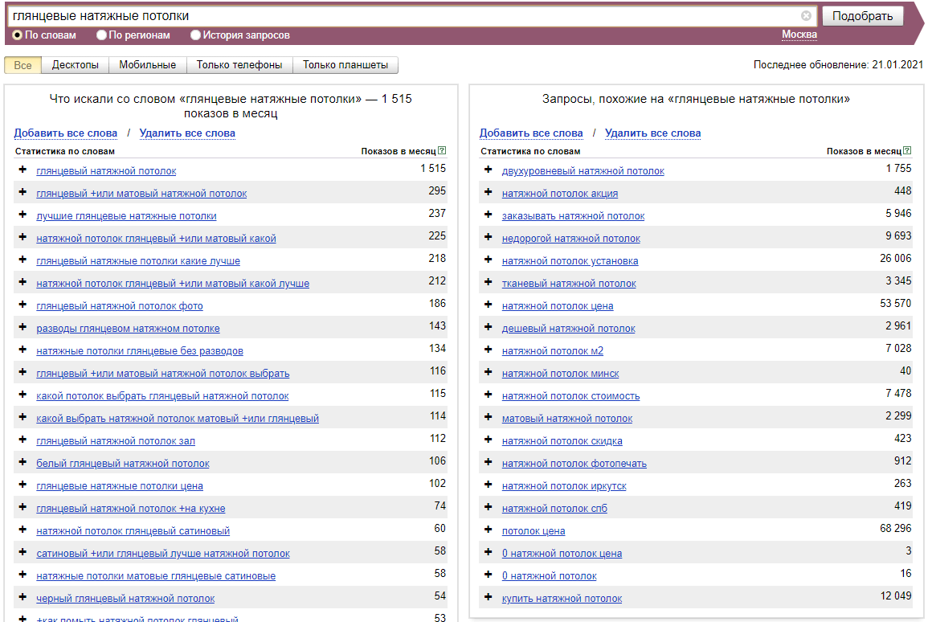Click the 'Подобрать' button
Screen dimensions: 928x622
pyautogui.click(x=863, y=16)
